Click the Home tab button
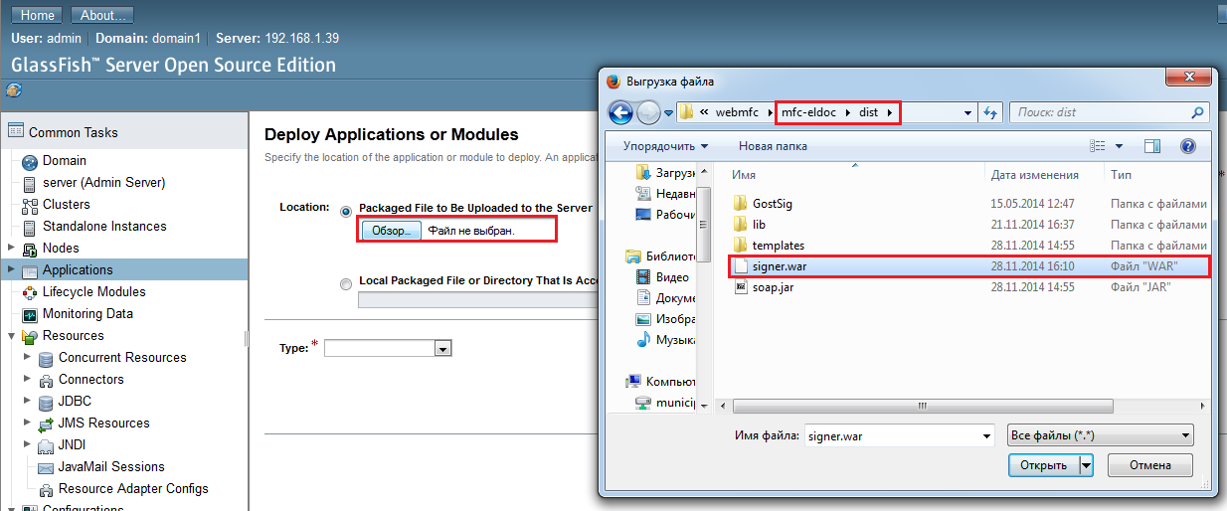1227x511 pixels. [38, 15]
